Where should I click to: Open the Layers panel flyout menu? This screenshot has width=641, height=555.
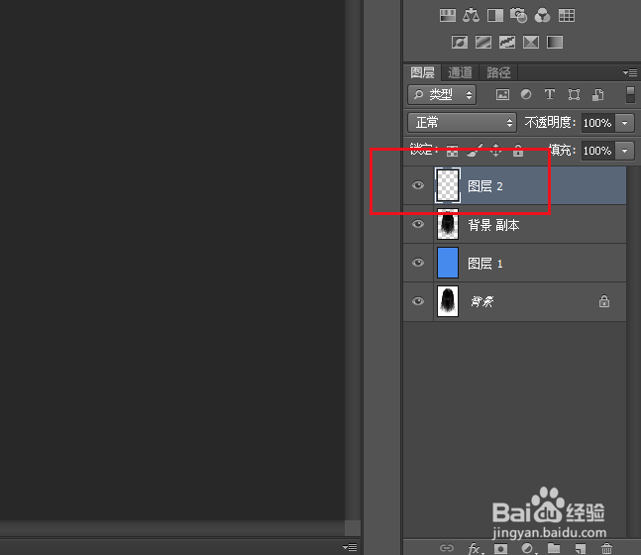pyautogui.click(x=630, y=72)
